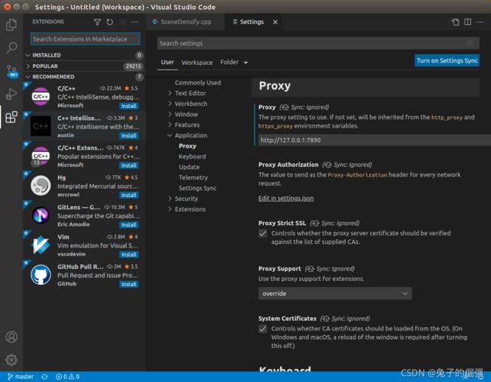Open the Manage gear icon
Image resolution: width=491 pixels, height=382 pixels.
click(11, 360)
